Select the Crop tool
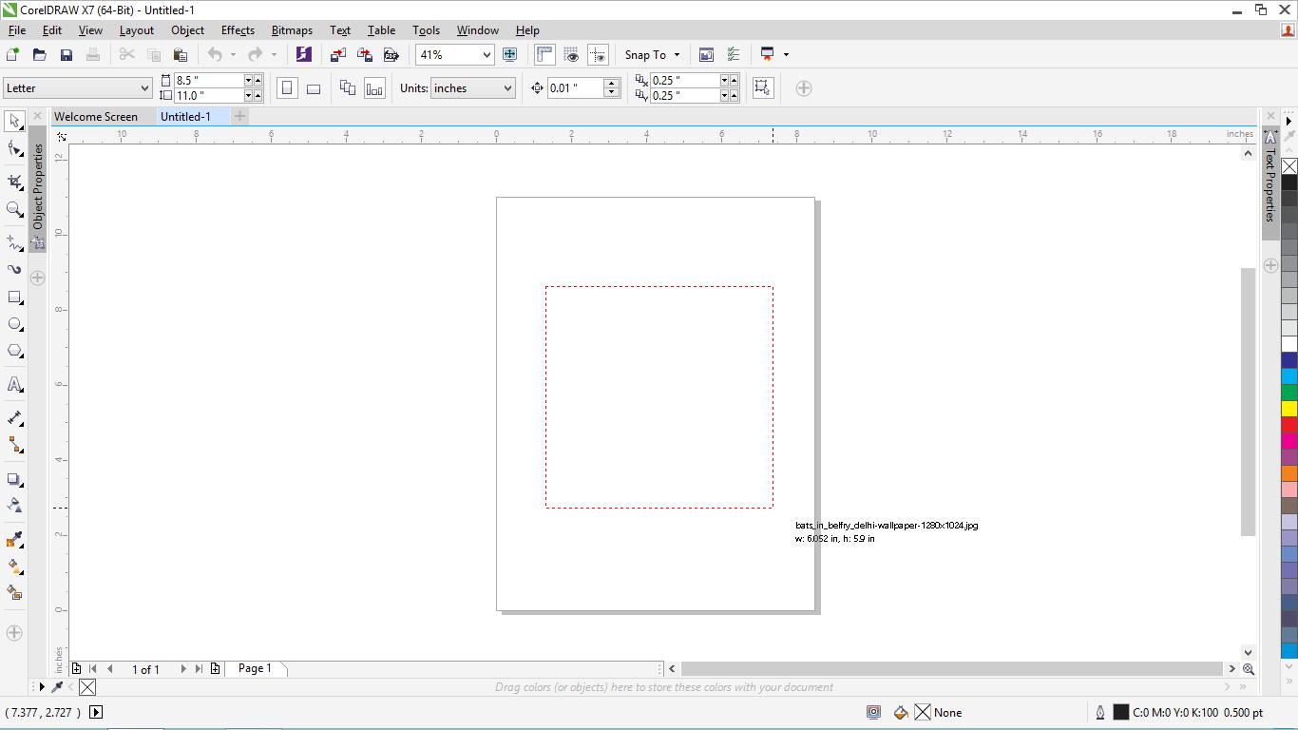 click(14, 182)
